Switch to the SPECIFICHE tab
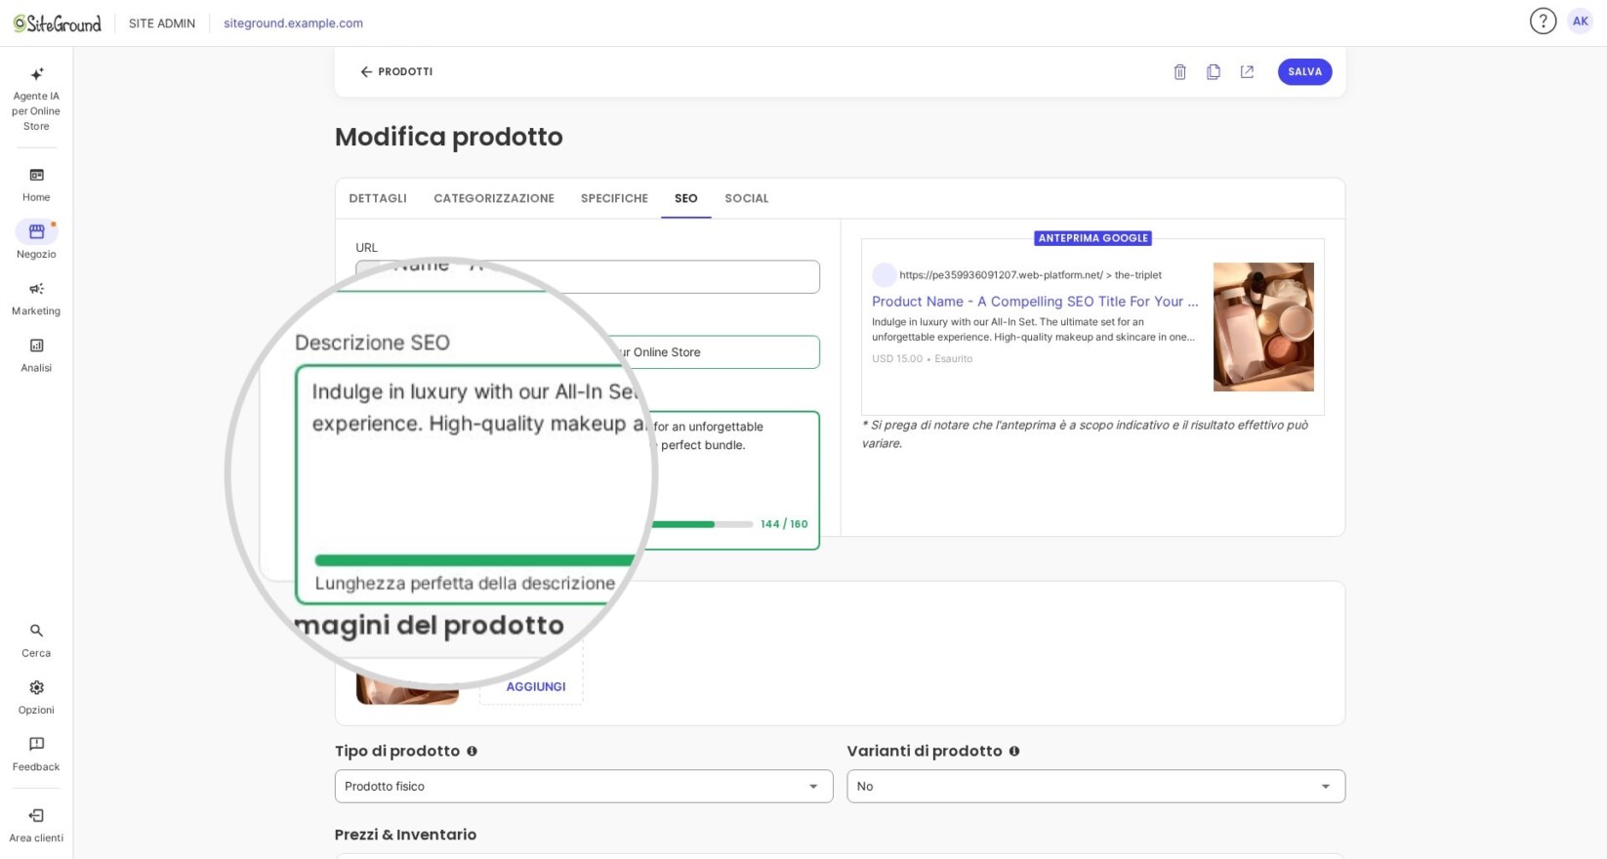1607x859 pixels. tap(614, 198)
